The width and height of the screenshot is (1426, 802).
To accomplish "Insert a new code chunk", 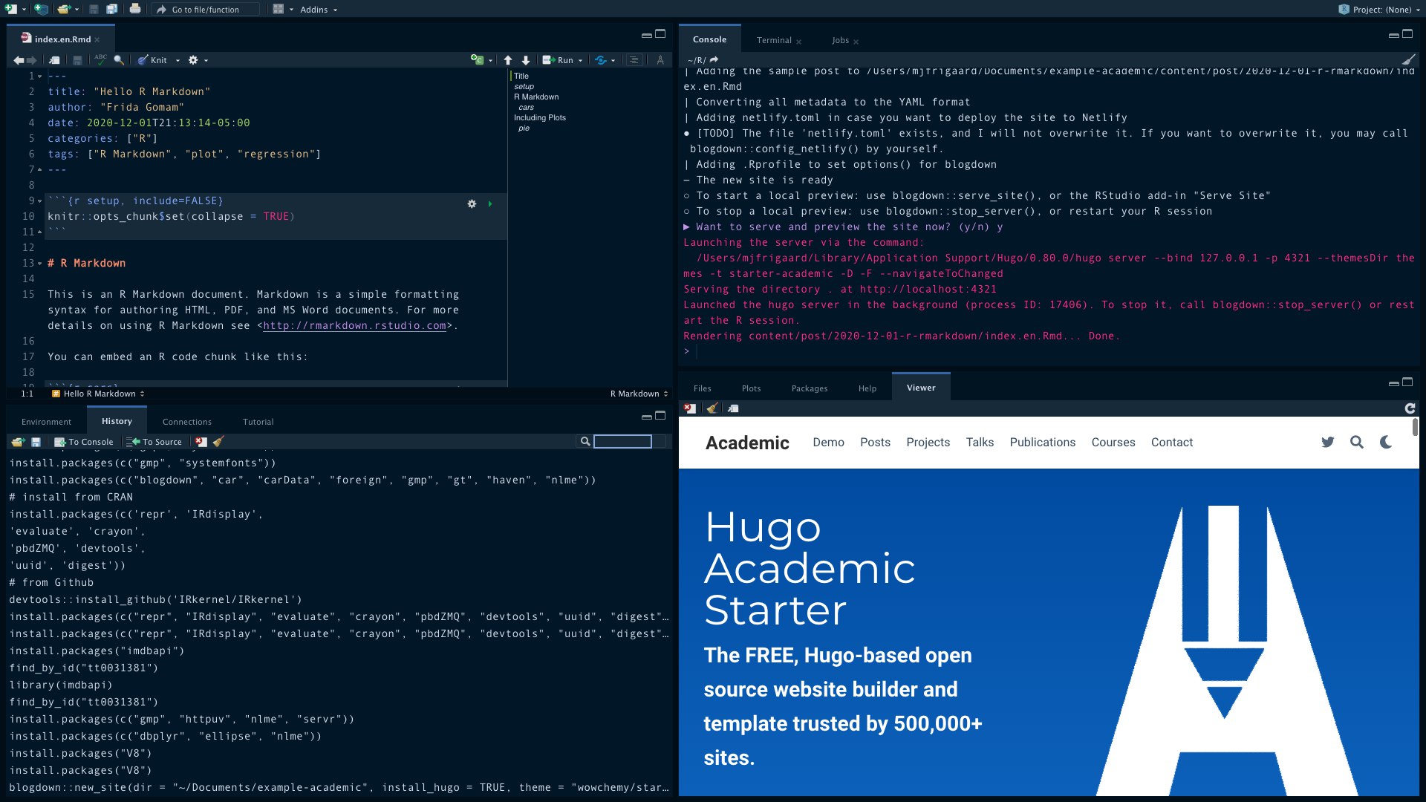I will 477,60.
